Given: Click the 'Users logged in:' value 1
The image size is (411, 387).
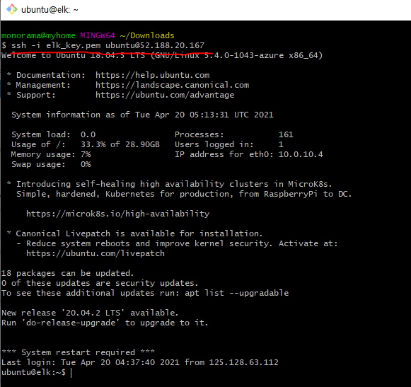Looking at the screenshot, I should (x=281, y=144).
